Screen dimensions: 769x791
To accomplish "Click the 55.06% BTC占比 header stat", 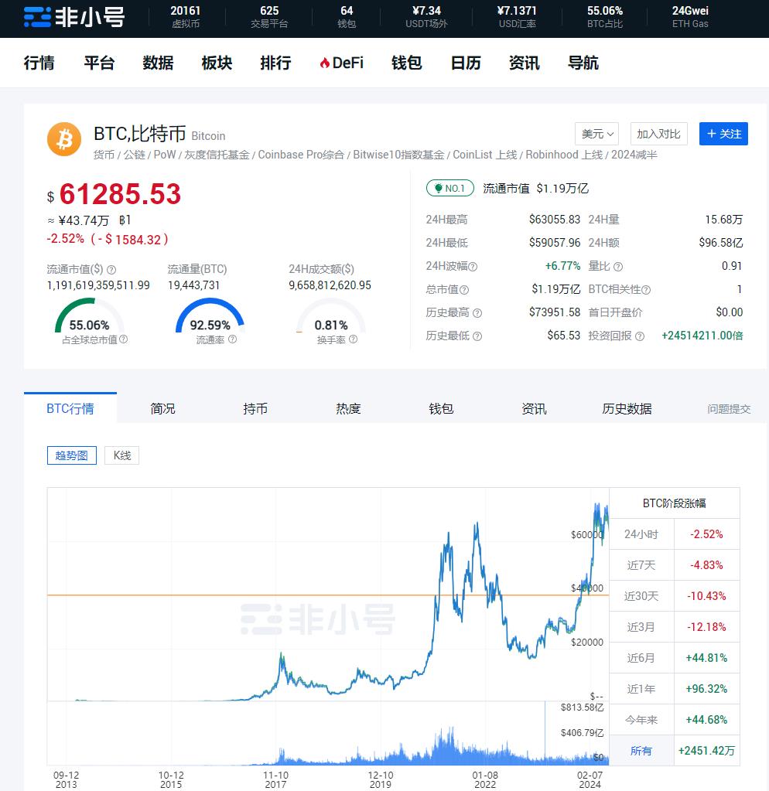I will (x=604, y=17).
